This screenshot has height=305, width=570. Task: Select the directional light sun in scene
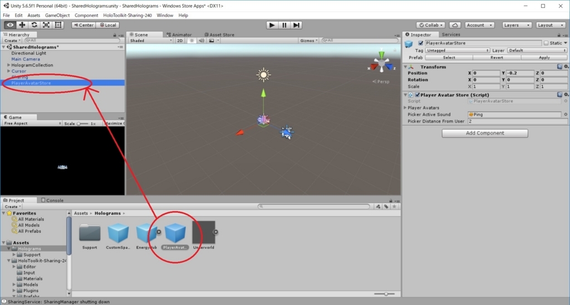coord(263,74)
